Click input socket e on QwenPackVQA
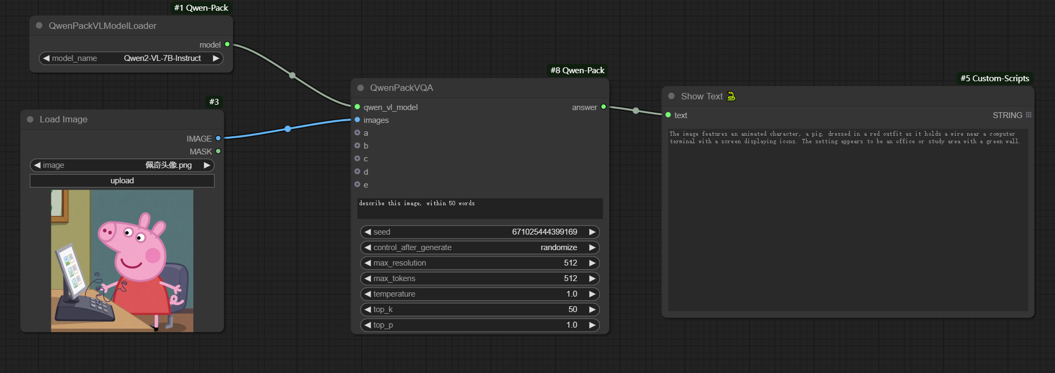This screenshot has width=1055, height=373. [x=357, y=184]
